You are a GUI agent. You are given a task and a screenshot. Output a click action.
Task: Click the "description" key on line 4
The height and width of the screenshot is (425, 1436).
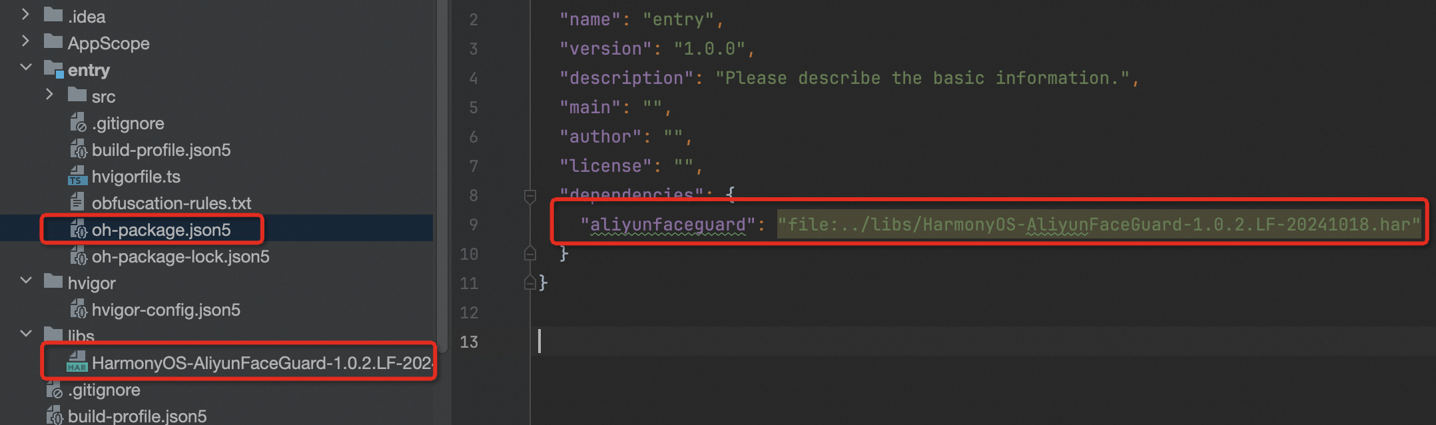[x=626, y=78]
